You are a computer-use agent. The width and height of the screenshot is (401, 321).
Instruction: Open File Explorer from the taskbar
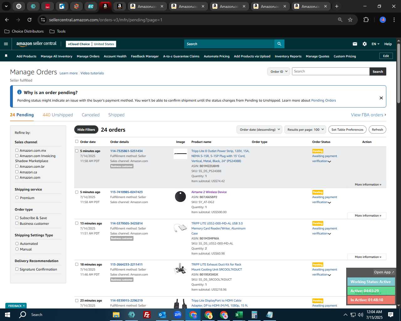pos(116,315)
